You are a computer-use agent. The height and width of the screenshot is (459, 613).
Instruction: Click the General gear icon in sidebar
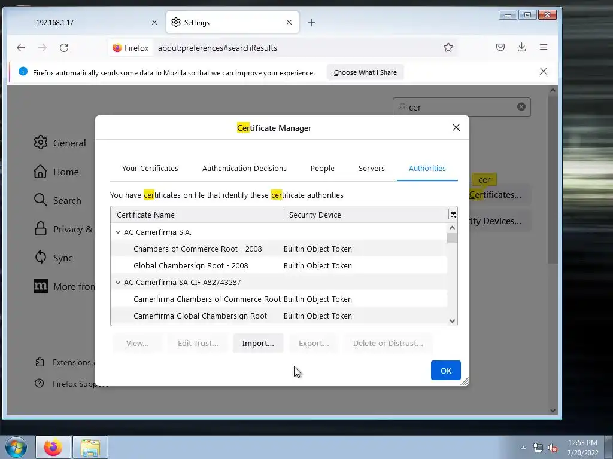pyautogui.click(x=41, y=143)
